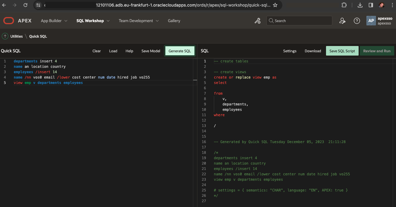Toggle the browser side panel icon
396x207 pixels.
[371, 5]
